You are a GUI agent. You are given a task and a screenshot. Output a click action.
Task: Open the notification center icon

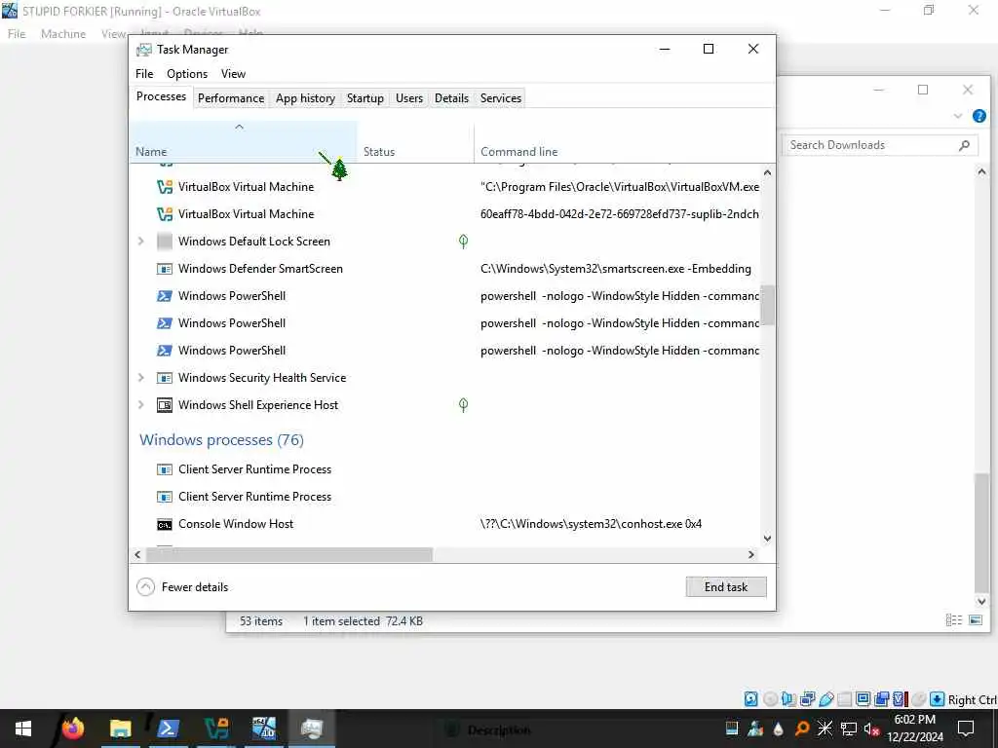[x=966, y=729]
